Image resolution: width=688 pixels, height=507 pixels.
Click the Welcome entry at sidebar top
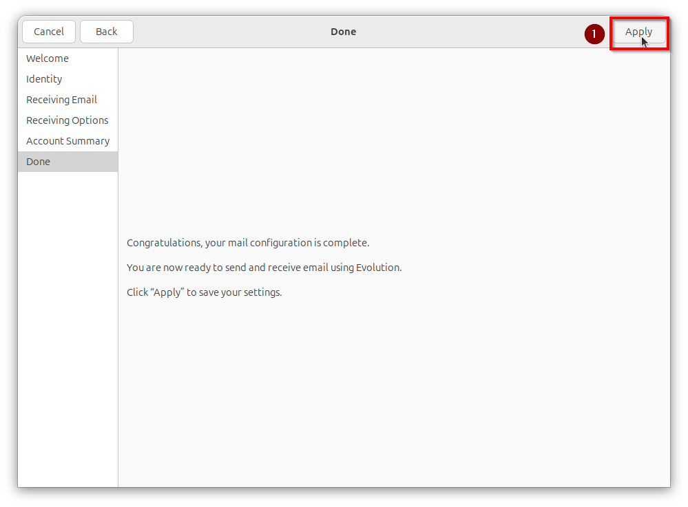pyautogui.click(x=48, y=58)
